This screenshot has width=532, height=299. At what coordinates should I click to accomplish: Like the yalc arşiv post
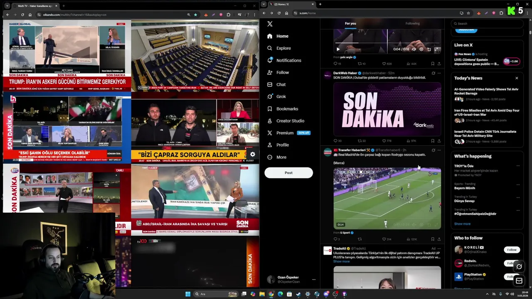(x=384, y=64)
